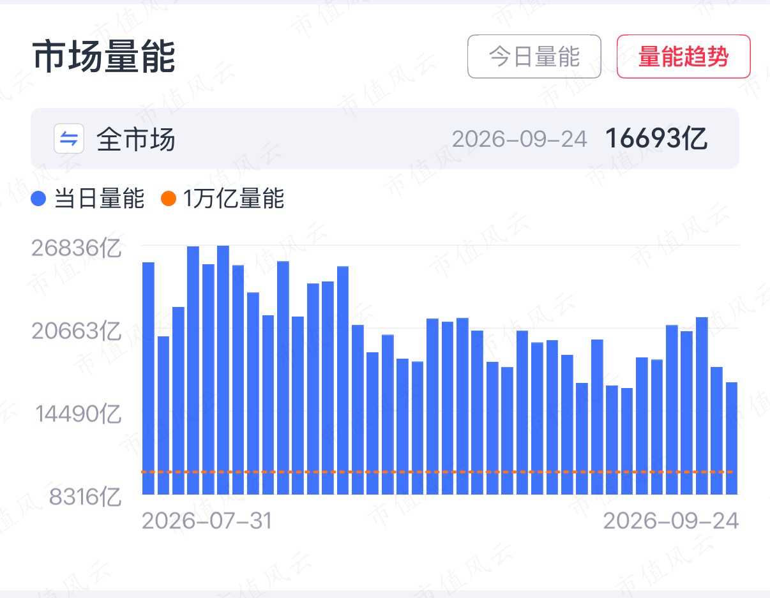770x598 pixels.
Task: Click the 14490亿 y-axis label
Action: (78, 414)
